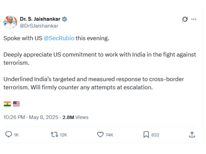Repost this tweet using the retweet icon

click(54, 135)
